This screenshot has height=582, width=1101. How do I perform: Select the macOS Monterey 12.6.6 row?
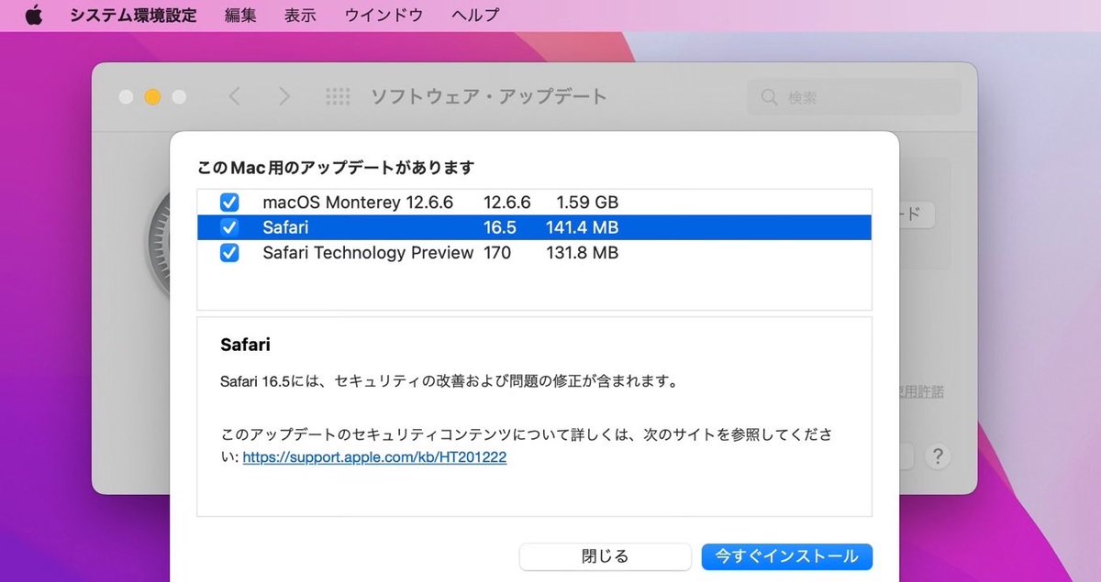click(534, 203)
